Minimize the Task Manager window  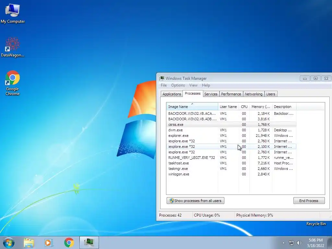(x=305, y=78)
